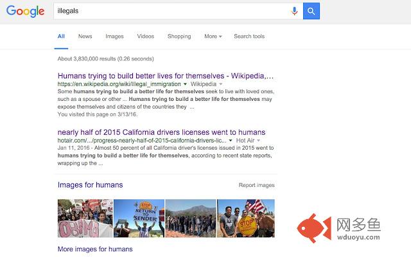
Task: Expand the green arrow beside Wikipedia URL
Action: (185, 84)
